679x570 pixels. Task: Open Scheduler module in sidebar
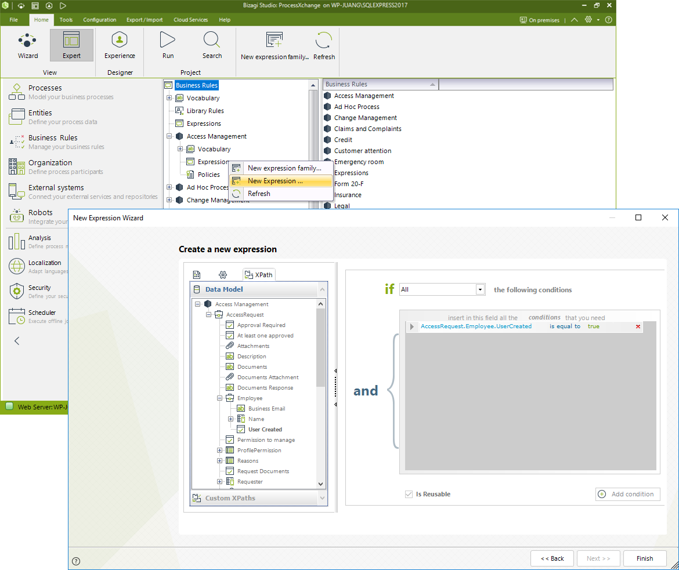[38, 316]
